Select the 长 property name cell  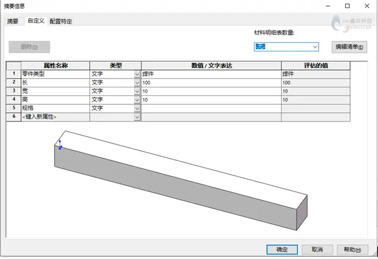click(55, 82)
